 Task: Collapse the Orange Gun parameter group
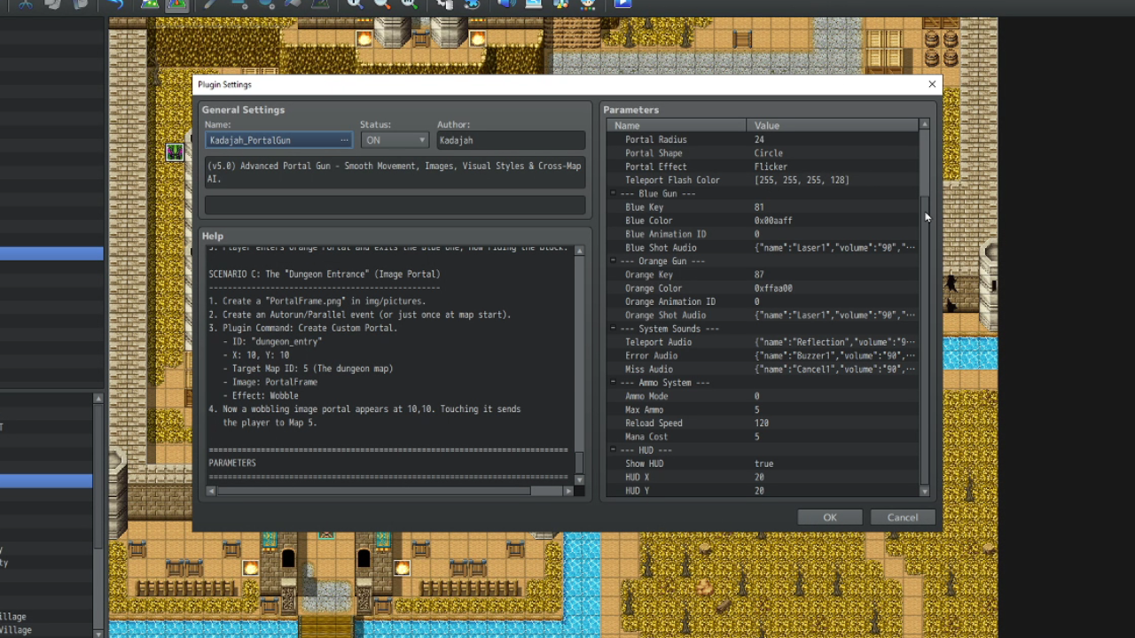[x=613, y=261]
